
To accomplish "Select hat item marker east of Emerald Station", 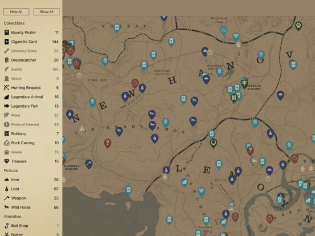I will (x=280, y=95).
